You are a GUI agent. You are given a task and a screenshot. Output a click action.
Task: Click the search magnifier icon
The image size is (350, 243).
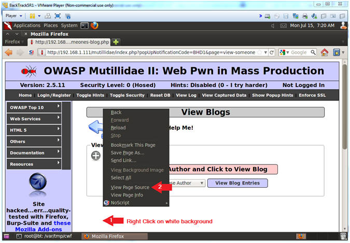click(x=313, y=53)
